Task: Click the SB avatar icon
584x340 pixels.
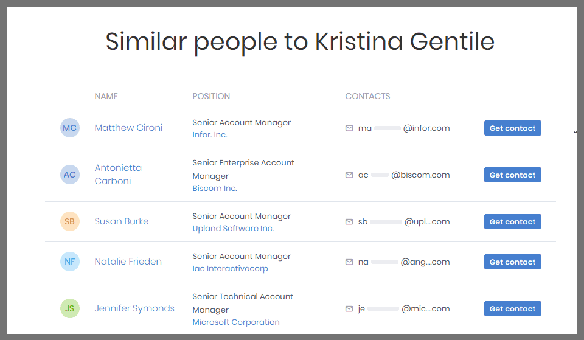Action: point(70,221)
